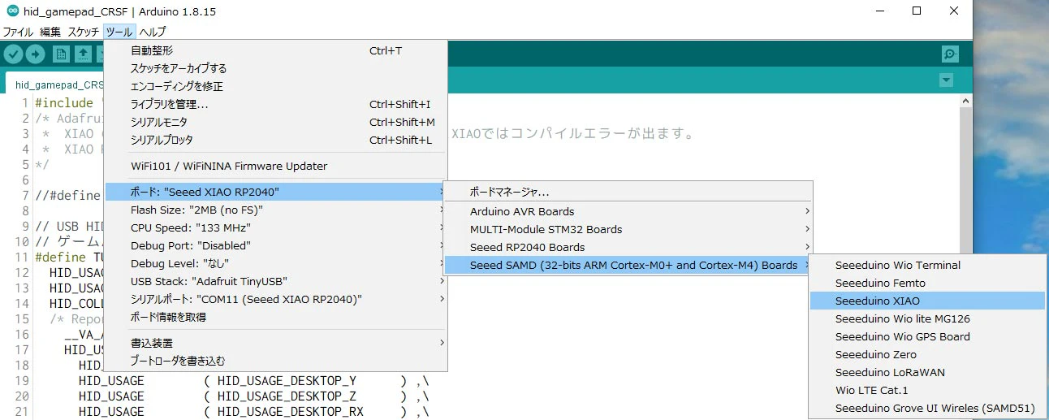Open the 編集 menu
Image resolution: width=1049 pixels, height=420 pixels.
tap(50, 32)
